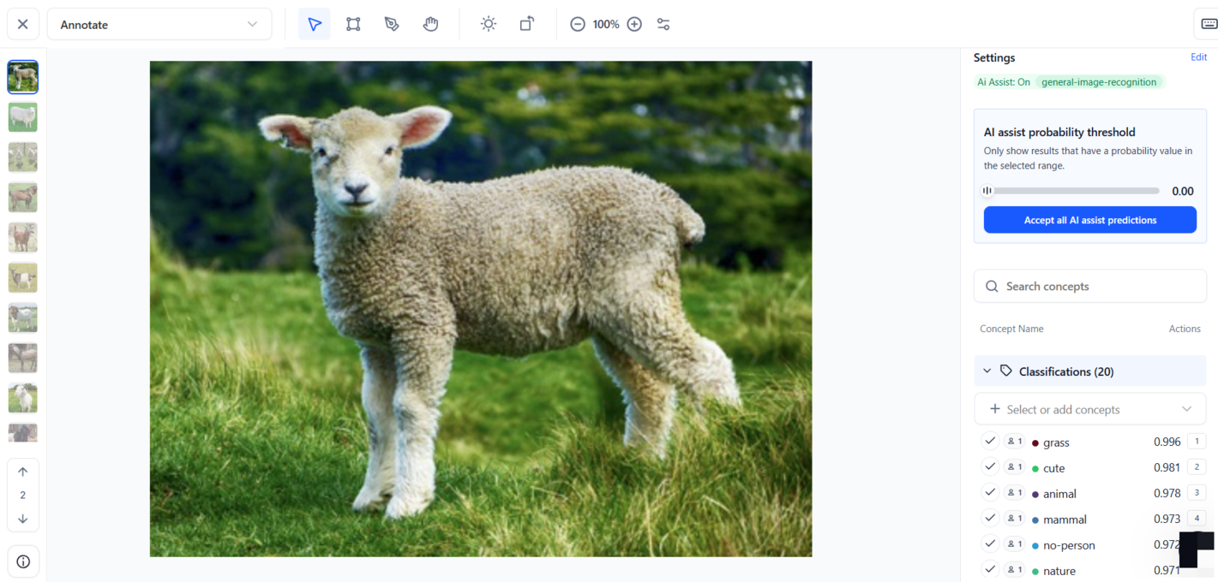This screenshot has height=582, width=1218.
Task: Select the fourth thumbnail, the brown goat
Action: pyautogui.click(x=23, y=198)
